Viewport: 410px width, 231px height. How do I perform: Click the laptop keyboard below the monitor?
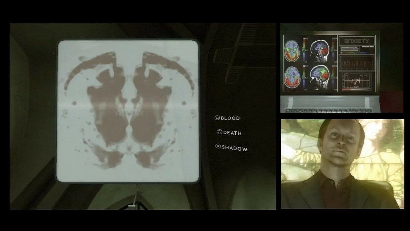point(329,110)
